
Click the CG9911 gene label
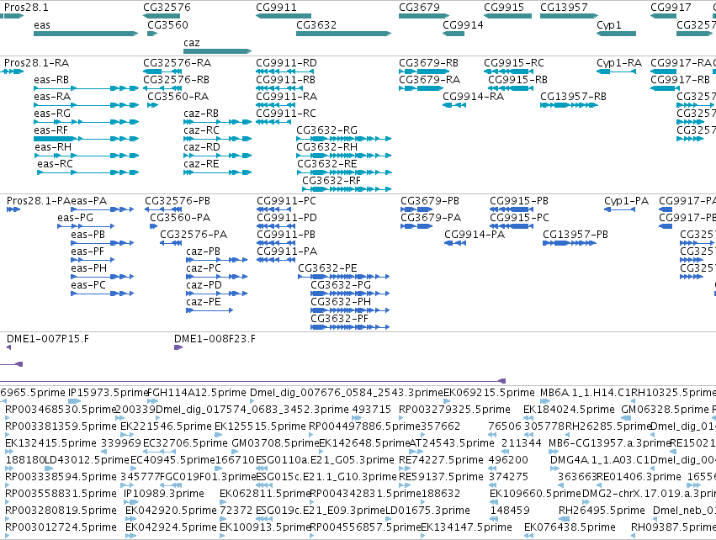click(x=276, y=8)
